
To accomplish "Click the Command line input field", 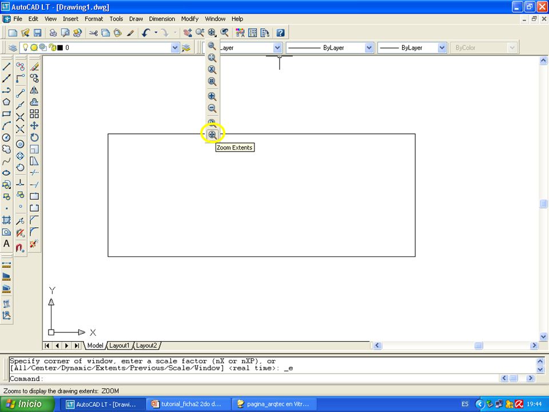I will 254,379.
